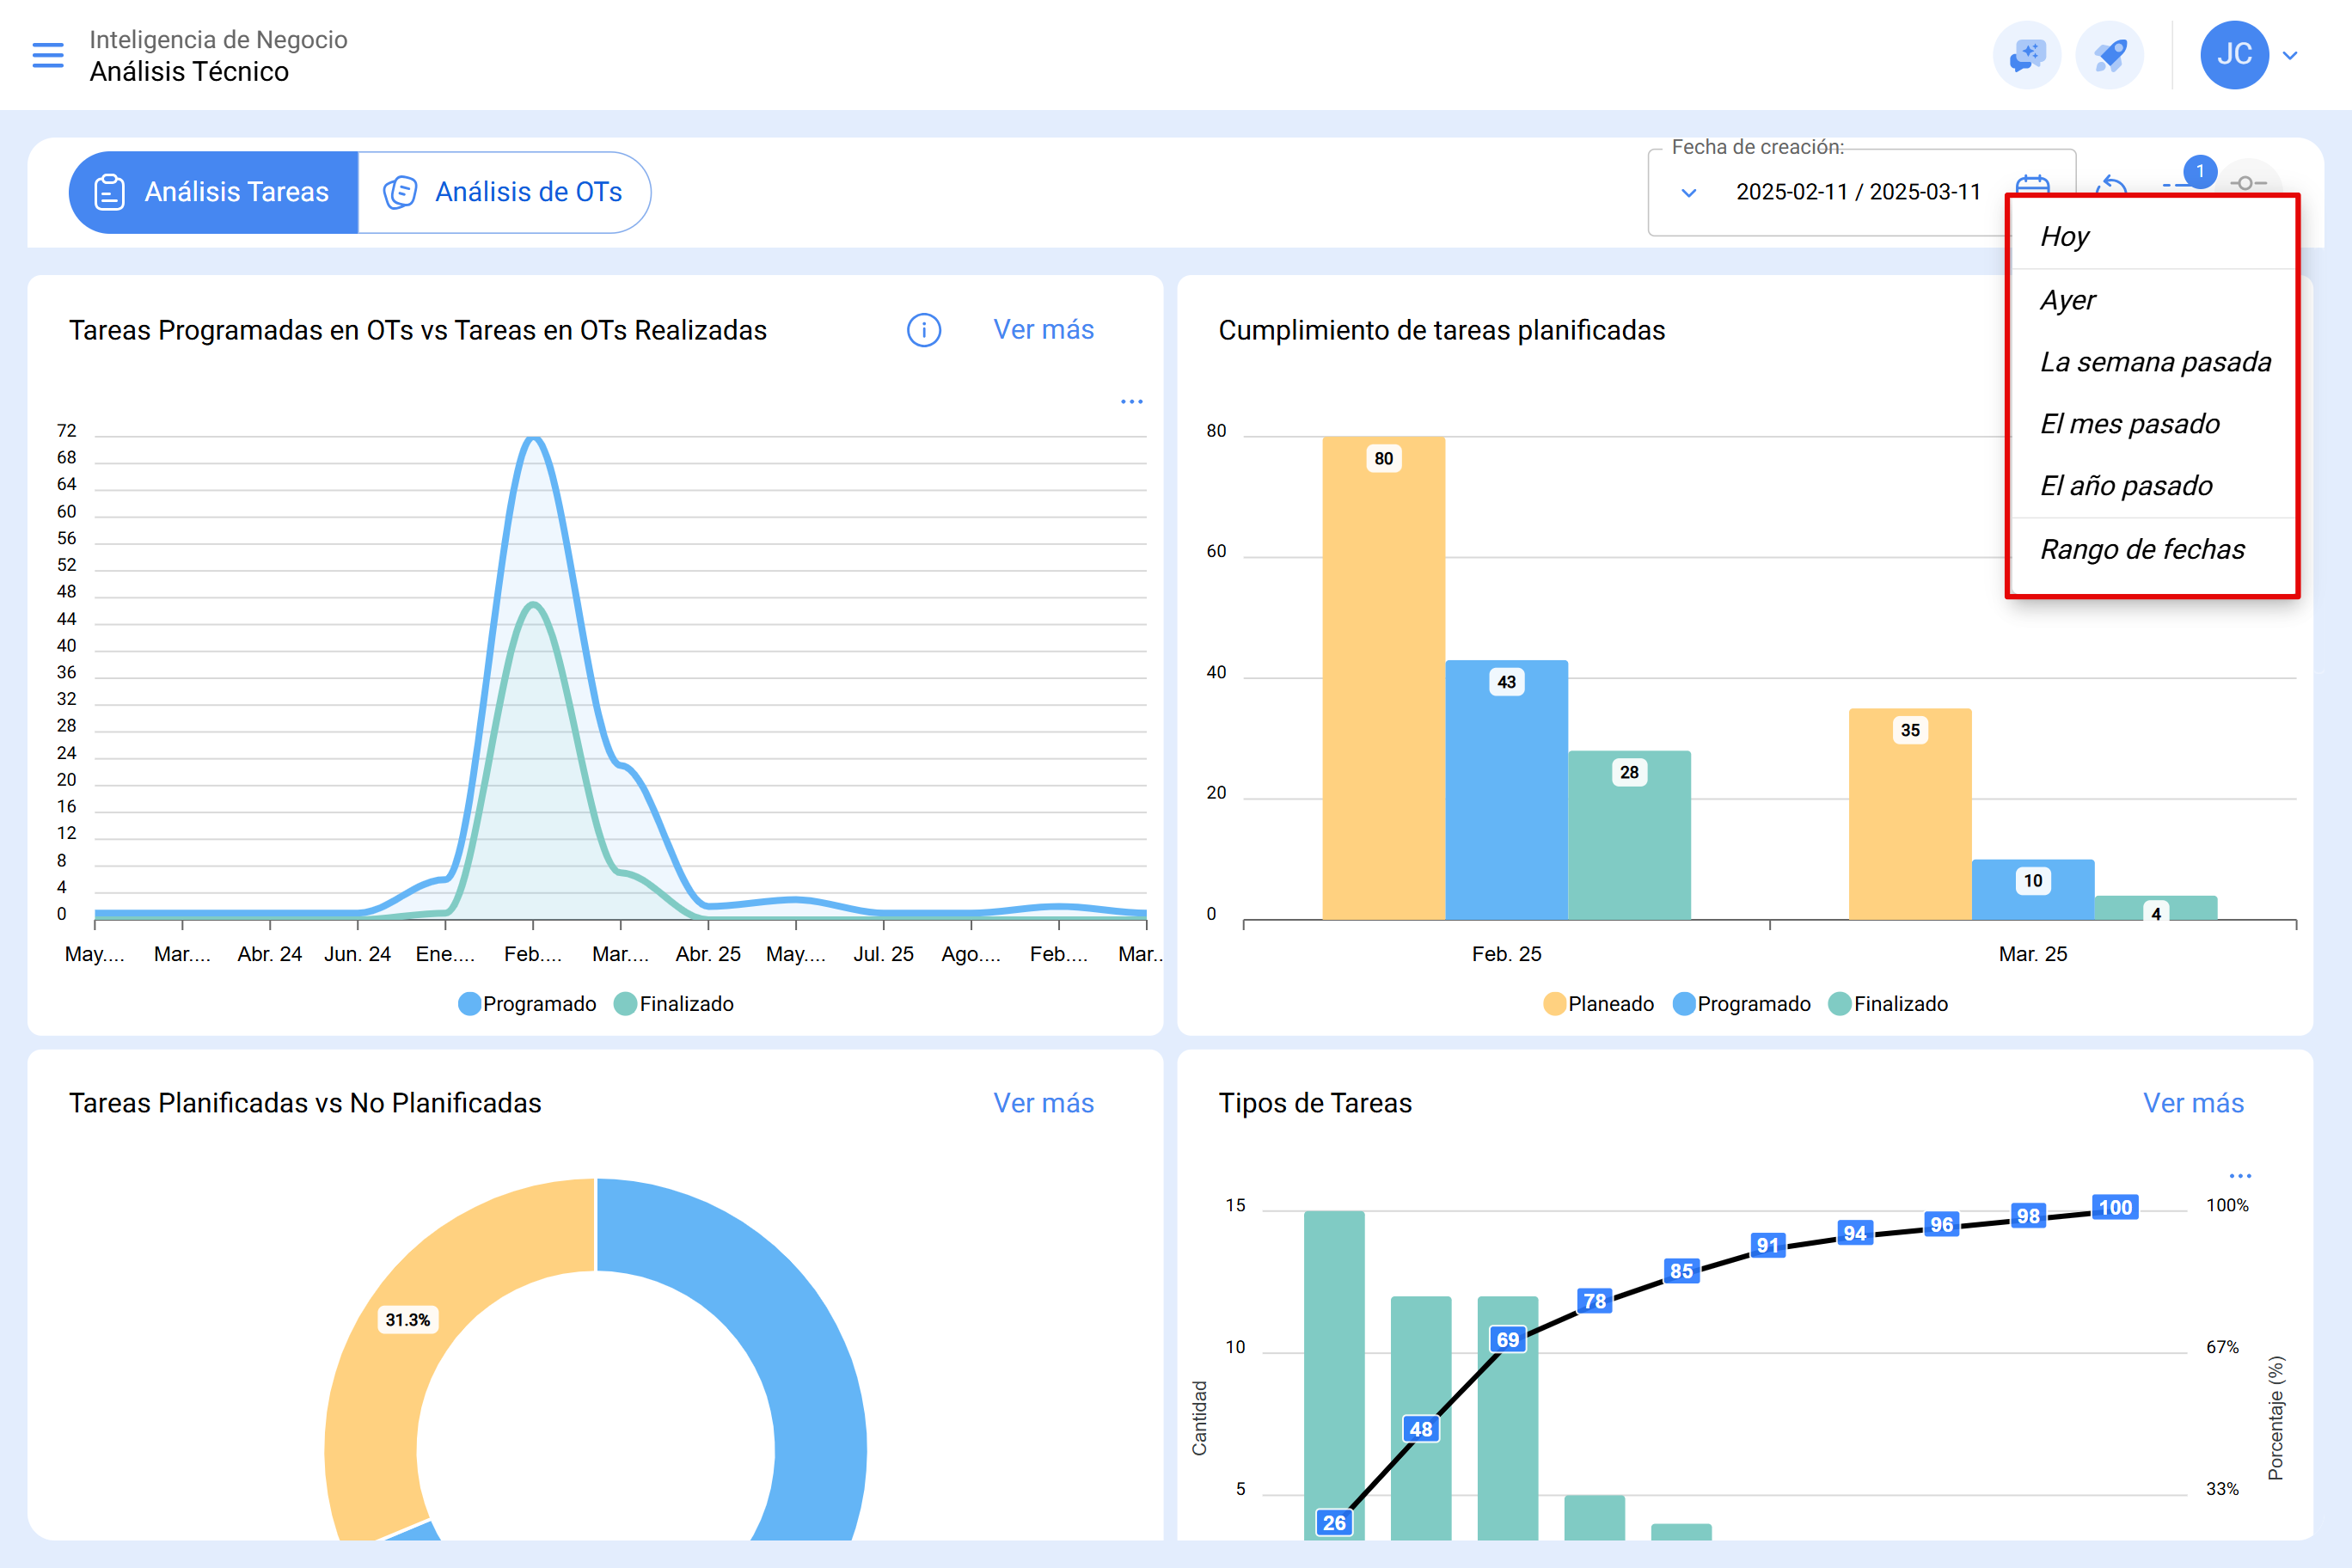Switch to Análisis de OTs tab
Image resolution: width=2352 pixels, height=1568 pixels.
tap(504, 192)
